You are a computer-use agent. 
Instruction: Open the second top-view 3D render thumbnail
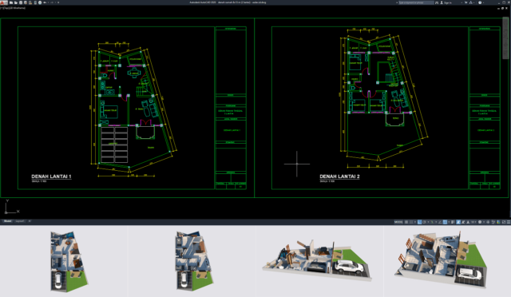(194, 261)
